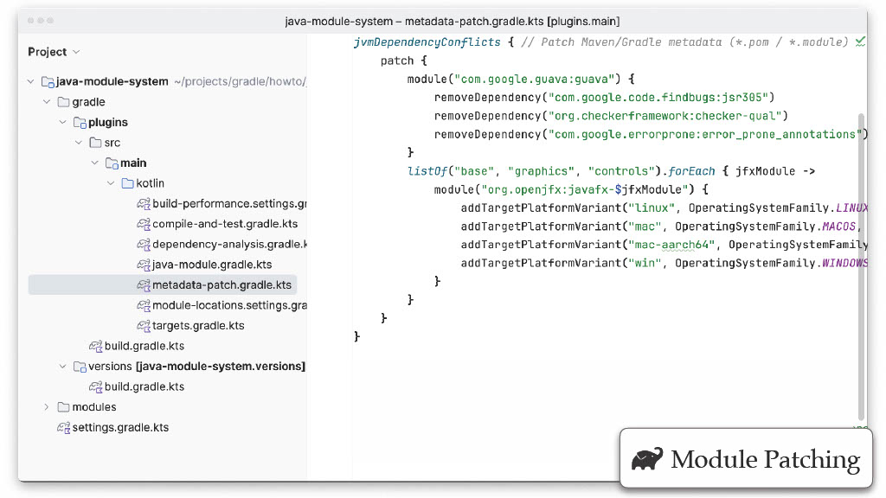This screenshot has height=498, width=886.
Task: Click the modules folder icon
Action: pos(63,407)
